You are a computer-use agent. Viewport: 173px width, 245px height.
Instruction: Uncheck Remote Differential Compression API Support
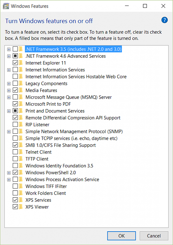(15, 118)
